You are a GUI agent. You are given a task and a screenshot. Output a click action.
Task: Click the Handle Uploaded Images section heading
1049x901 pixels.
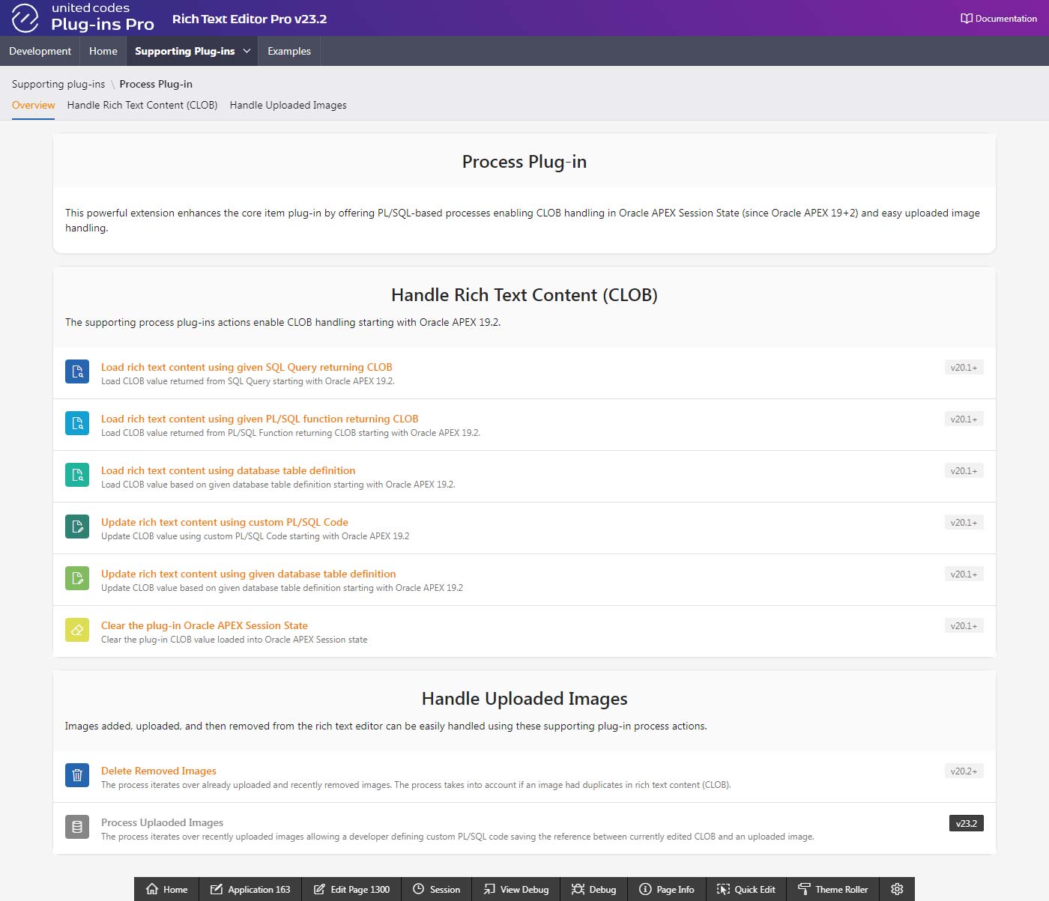coord(524,699)
